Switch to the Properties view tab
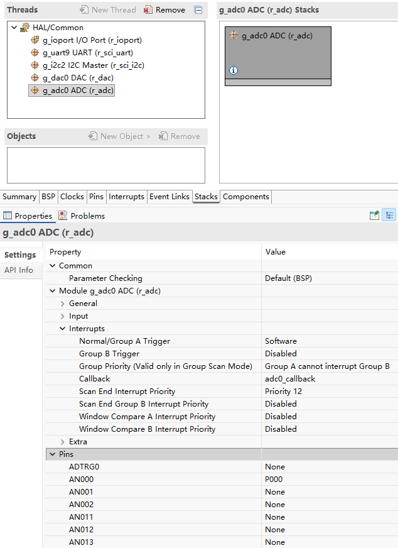 (28, 216)
